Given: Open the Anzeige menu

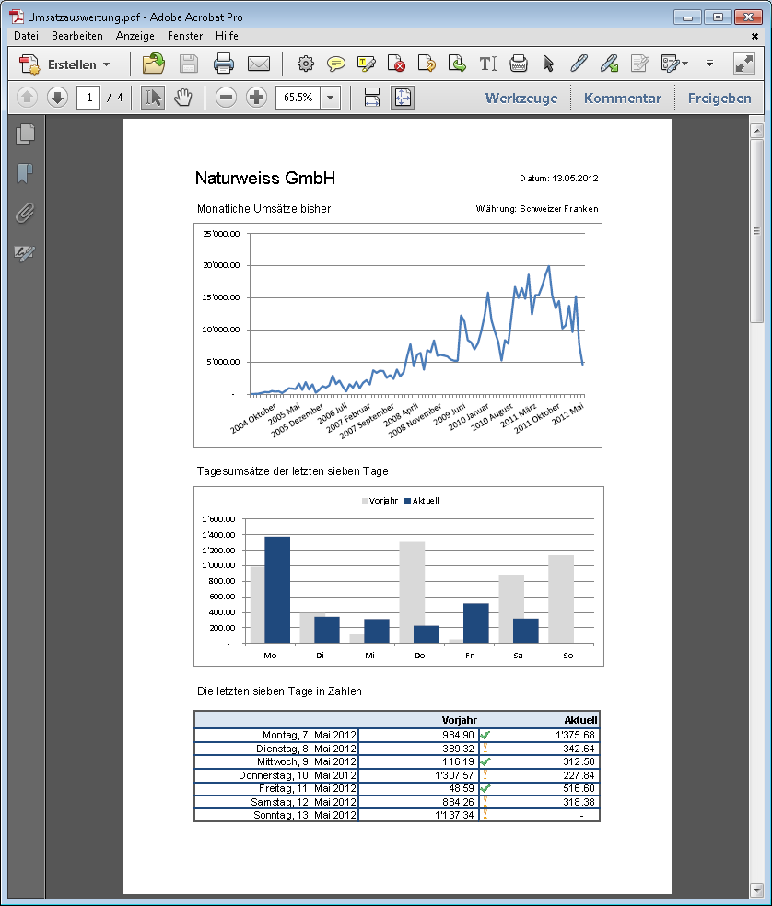Looking at the screenshot, I should [x=135, y=36].
